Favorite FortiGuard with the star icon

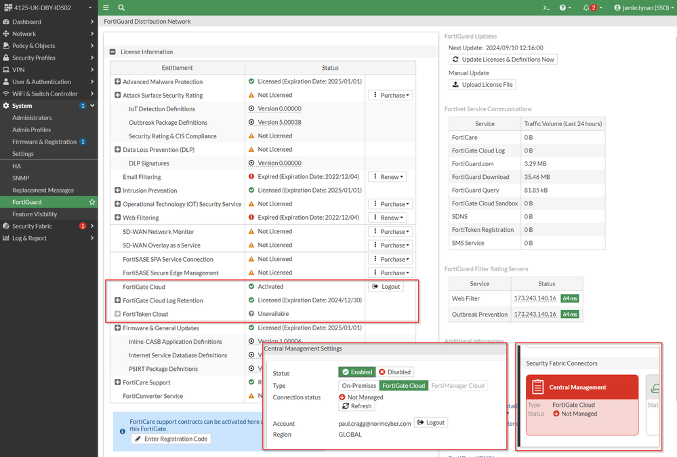coord(92,202)
